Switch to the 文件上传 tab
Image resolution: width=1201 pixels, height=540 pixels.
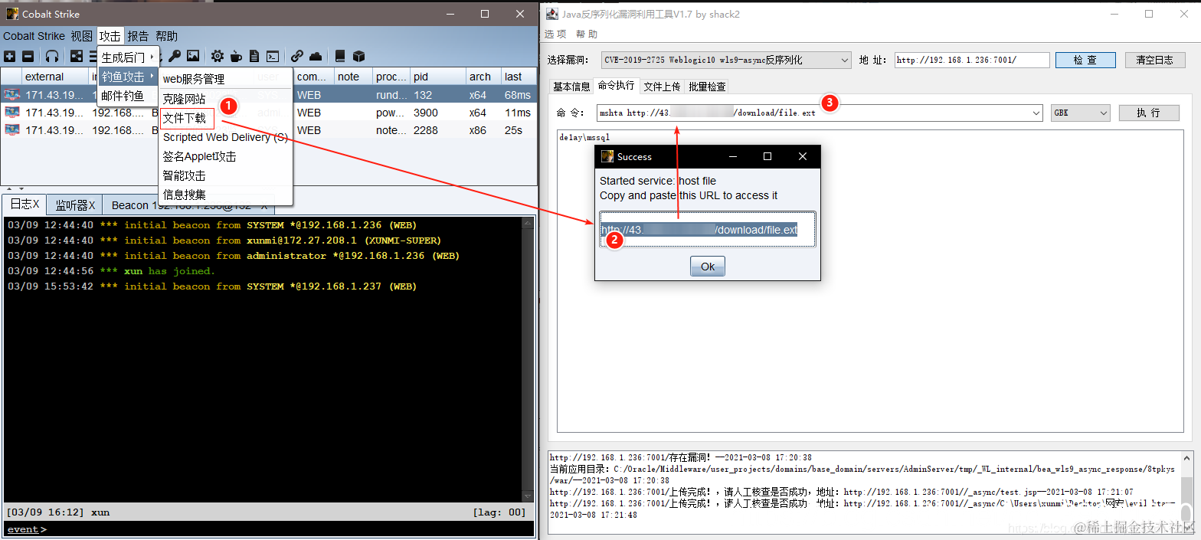pyautogui.click(x=662, y=87)
